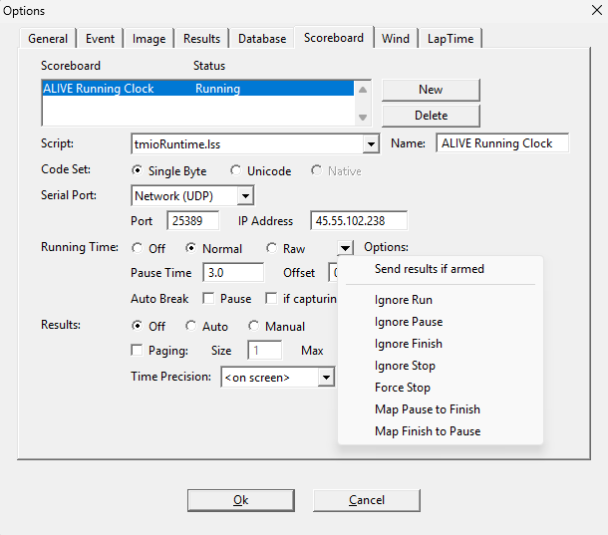Choose Ignore Finish option
608x535 pixels.
click(x=441, y=344)
